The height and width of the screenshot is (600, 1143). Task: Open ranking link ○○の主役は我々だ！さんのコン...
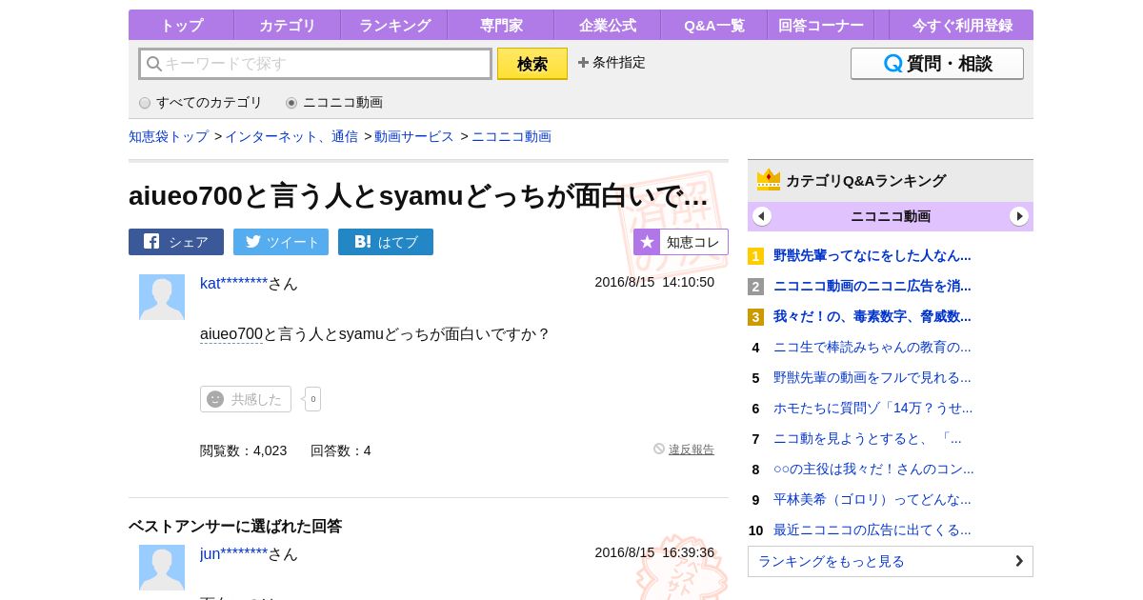(x=873, y=469)
